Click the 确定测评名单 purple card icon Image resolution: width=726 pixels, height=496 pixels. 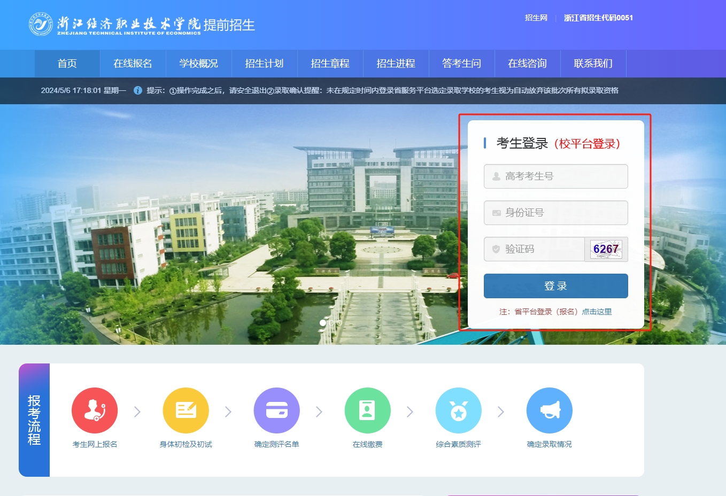coord(276,410)
